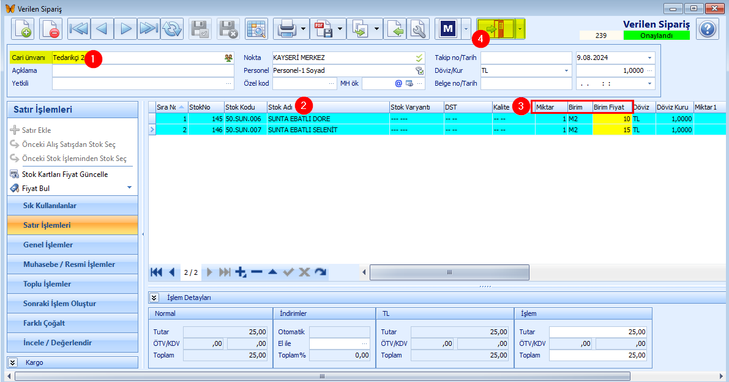
Task: Open the list search grid icon
Action: (256, 29)
